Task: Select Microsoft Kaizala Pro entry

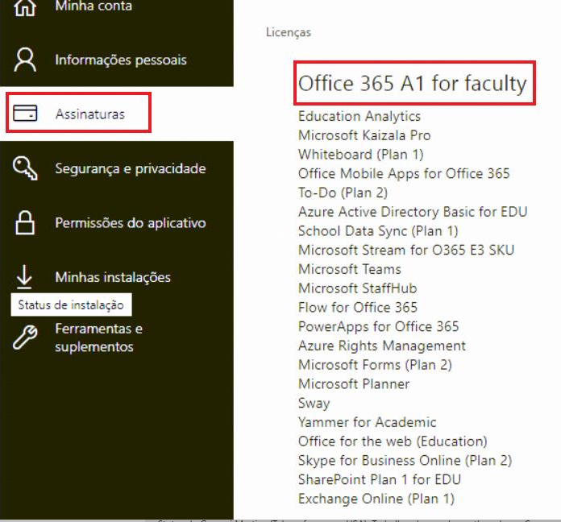Action: tap(364, 135)
